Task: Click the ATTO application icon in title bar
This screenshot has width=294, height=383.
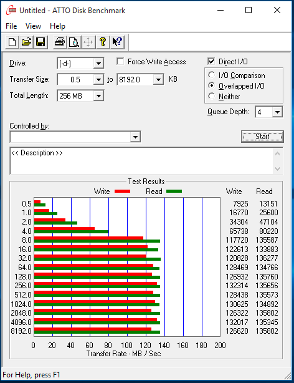Action: [11, 10]
